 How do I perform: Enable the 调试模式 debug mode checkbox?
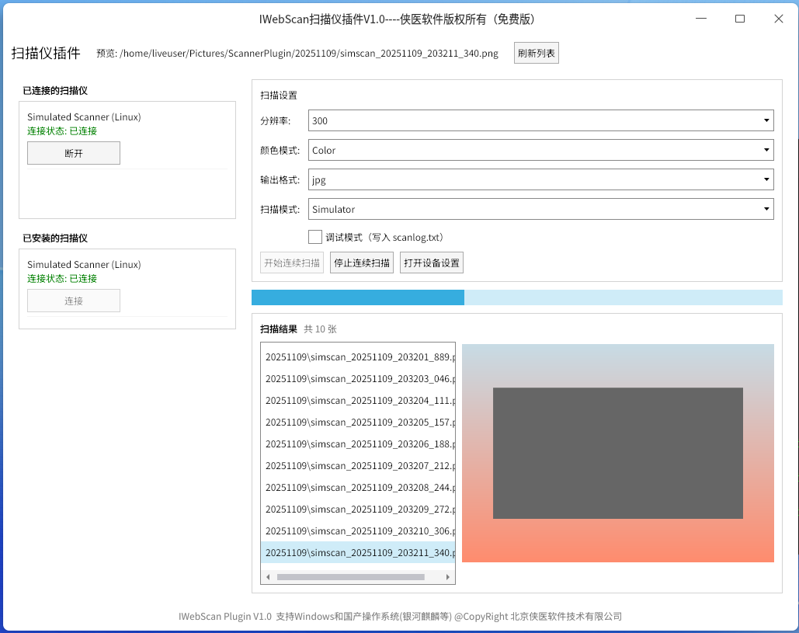tap(315, 237)
